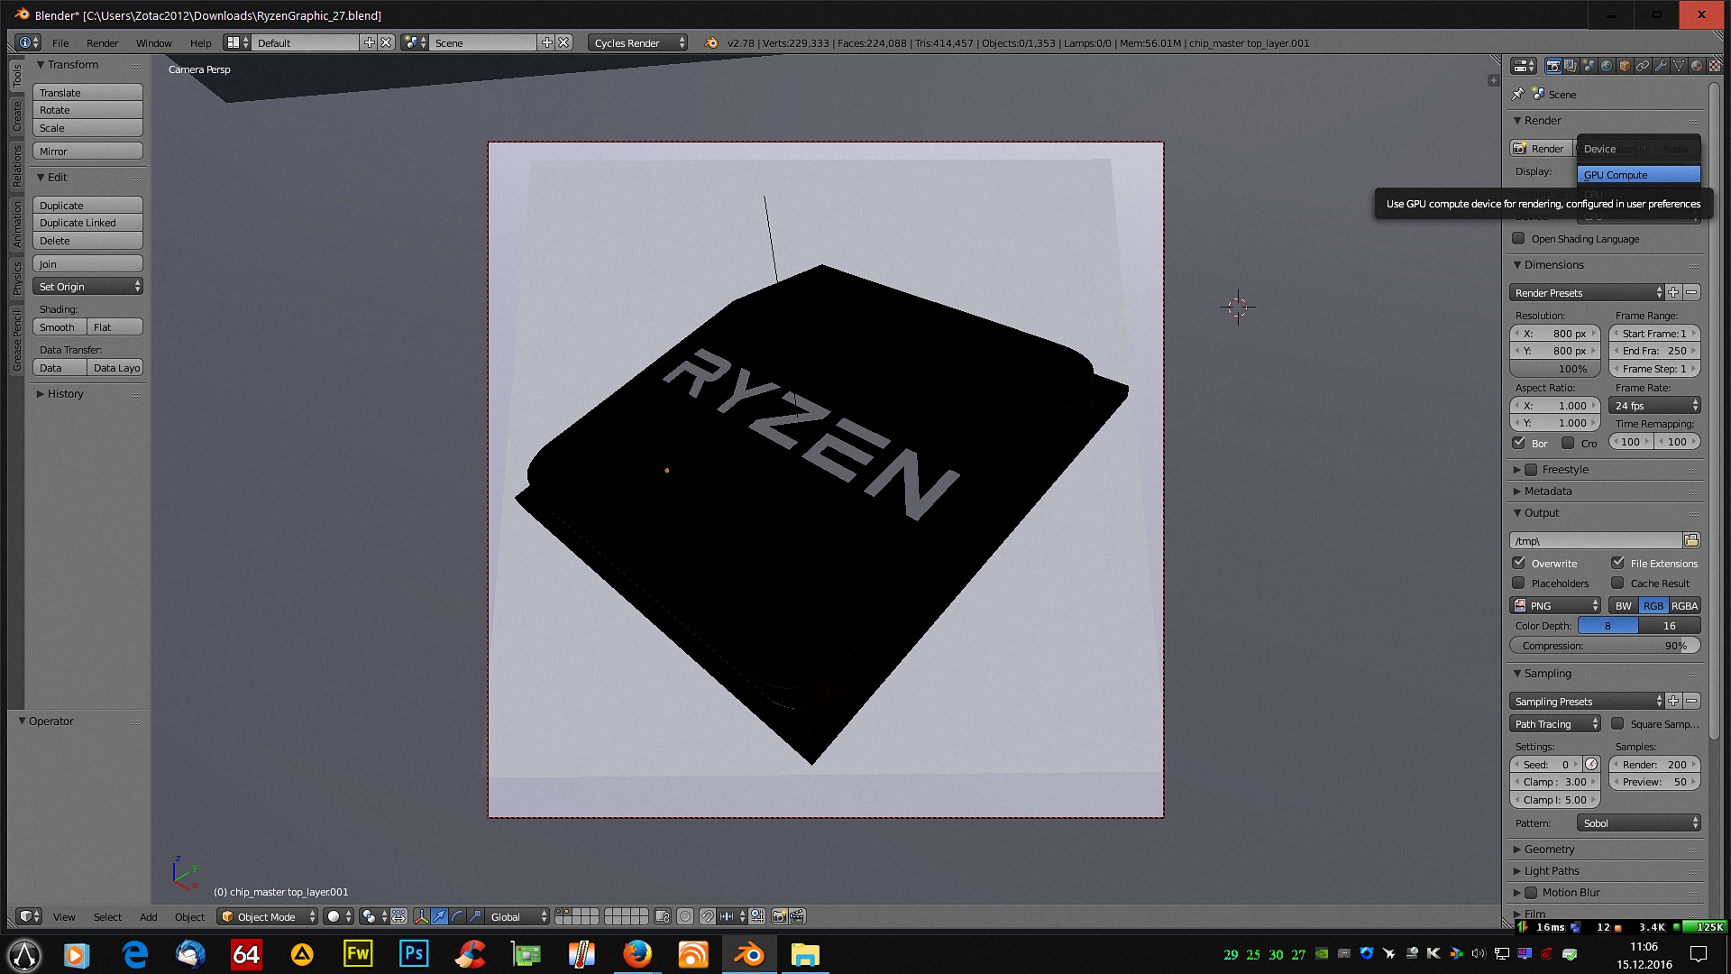The image size is (1731, 974).
Task: Open the Modifiers wrench icon tab
Action: [x=1661, y=66]
